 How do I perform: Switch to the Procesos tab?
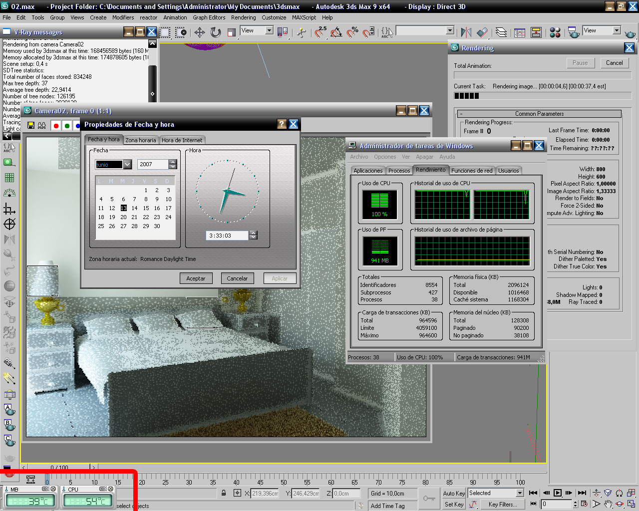[x=399, y=171]
